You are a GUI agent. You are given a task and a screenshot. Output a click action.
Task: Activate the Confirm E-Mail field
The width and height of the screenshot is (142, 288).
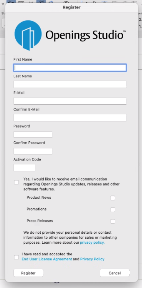pos(70,118)
